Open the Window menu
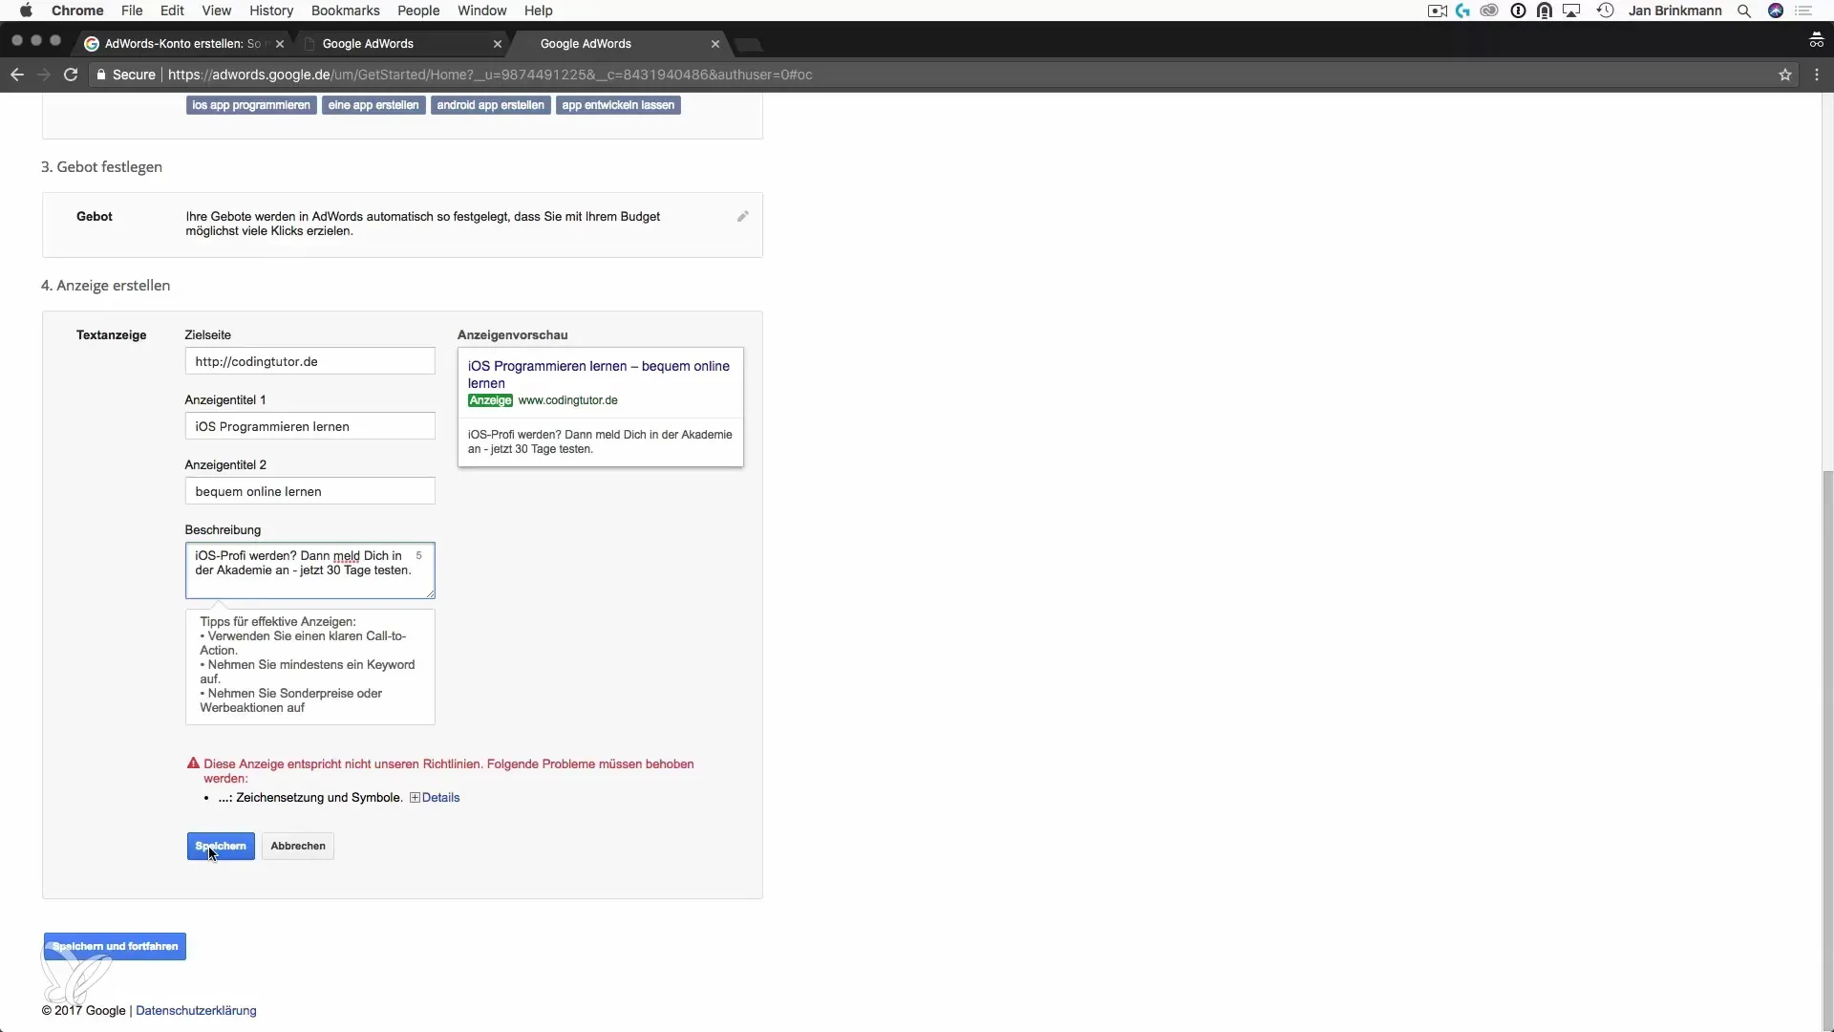1834x1032 pixels. click(481, 11)
